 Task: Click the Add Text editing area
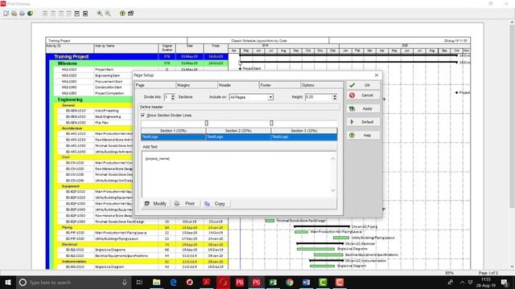[x=239, y=174]
